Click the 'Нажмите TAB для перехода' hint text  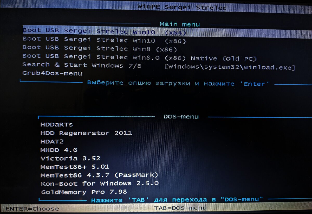177,200
